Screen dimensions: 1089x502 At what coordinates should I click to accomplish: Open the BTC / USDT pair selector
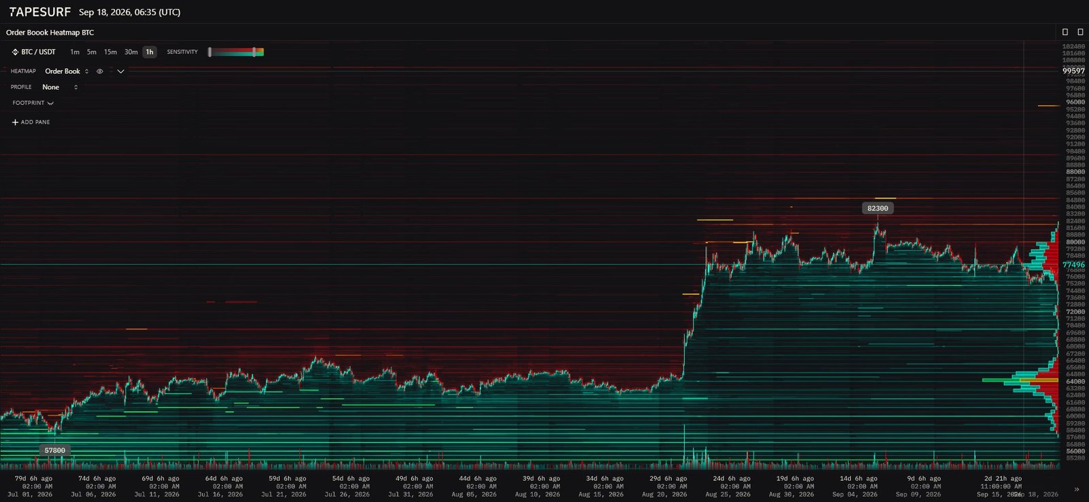point(34,52)
